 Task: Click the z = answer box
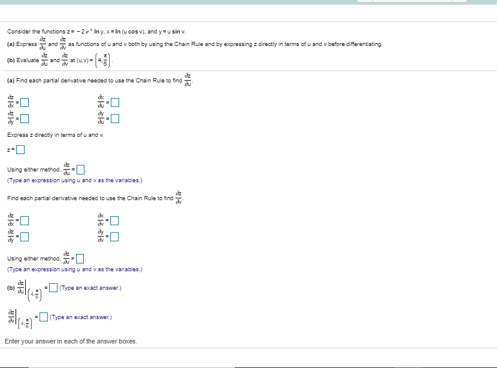[20, 149]
